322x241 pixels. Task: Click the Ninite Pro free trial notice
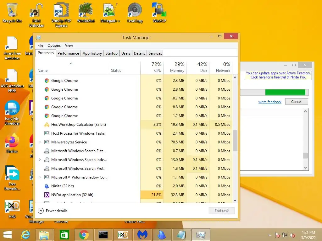pyautogui.click(x=278, y=75)
